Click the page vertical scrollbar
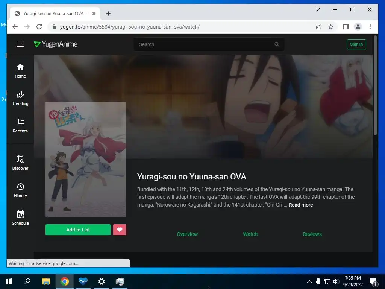Viewport: 385px width, 289px height. 375,85
